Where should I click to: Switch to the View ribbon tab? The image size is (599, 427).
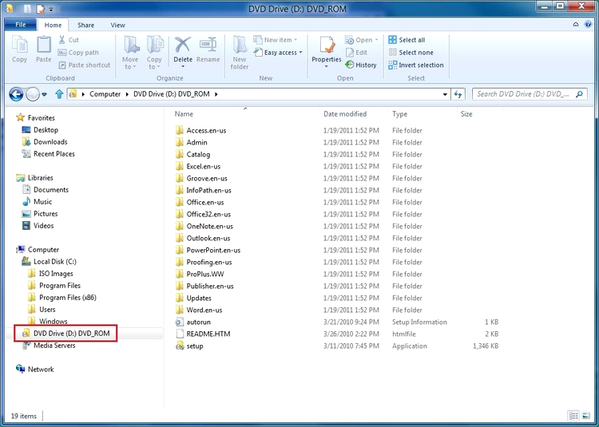tap(117, 25)
